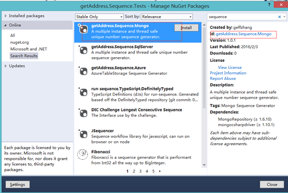Image resolution: width=288 pixels, height=193 pixels.
Task: Select the run-sequence.TypeScript.DefinitelyTyped title
Action: point(132,89)
